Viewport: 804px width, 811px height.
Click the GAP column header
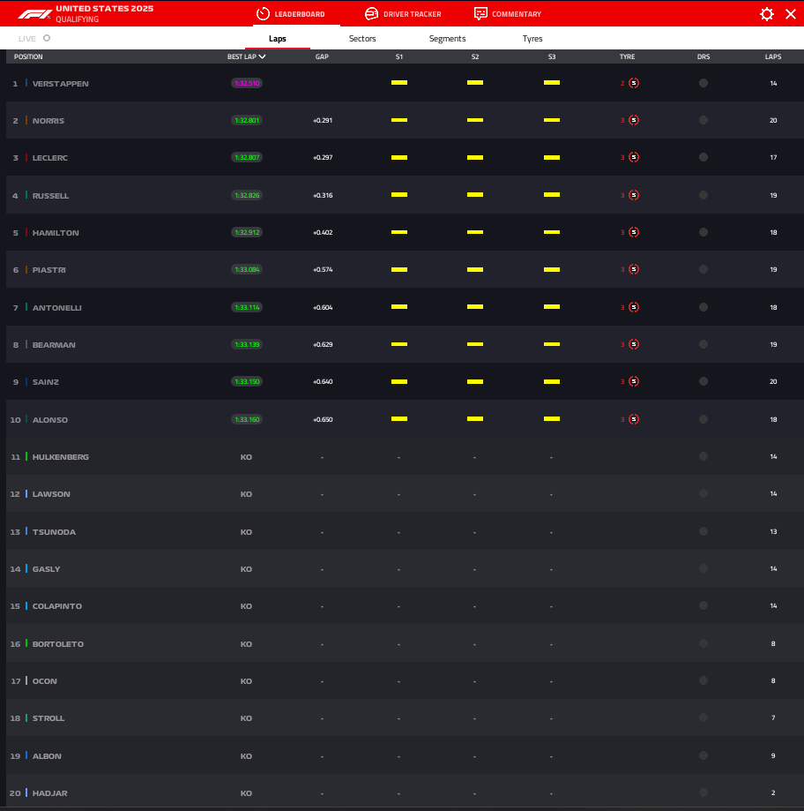(x=322, y=56)
